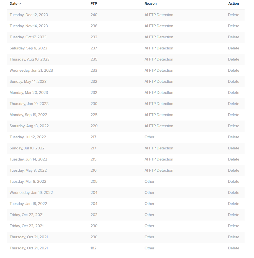This screenshot has width=254, height=258.
Task: Delete the May 14, 2023 entry
Action: [x=234, y=82]
